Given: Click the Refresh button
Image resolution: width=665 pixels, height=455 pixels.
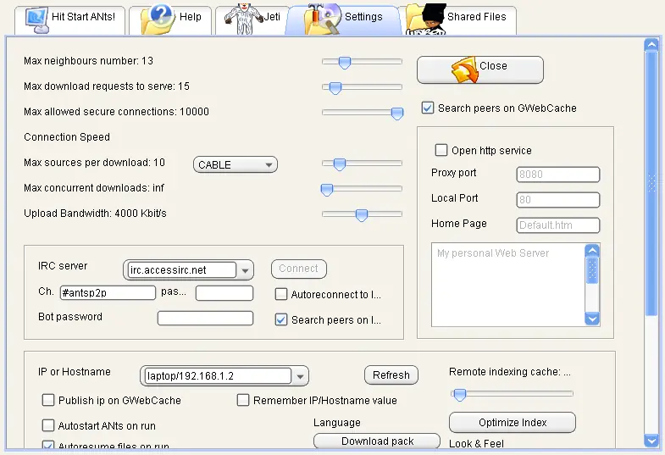Looking at the screenshot, I should pos(391,375).
